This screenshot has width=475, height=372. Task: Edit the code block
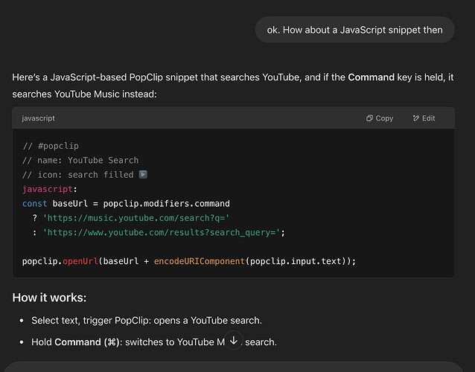[424, 118]
